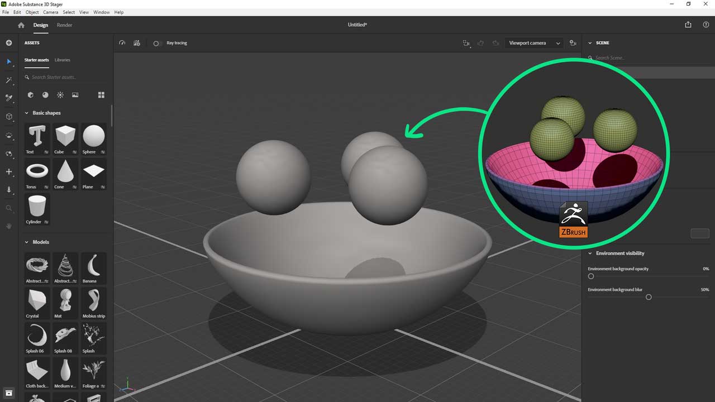Collapse Environment visibility section
The width and height of the screenshot is (715, 402).
[590, 253]
